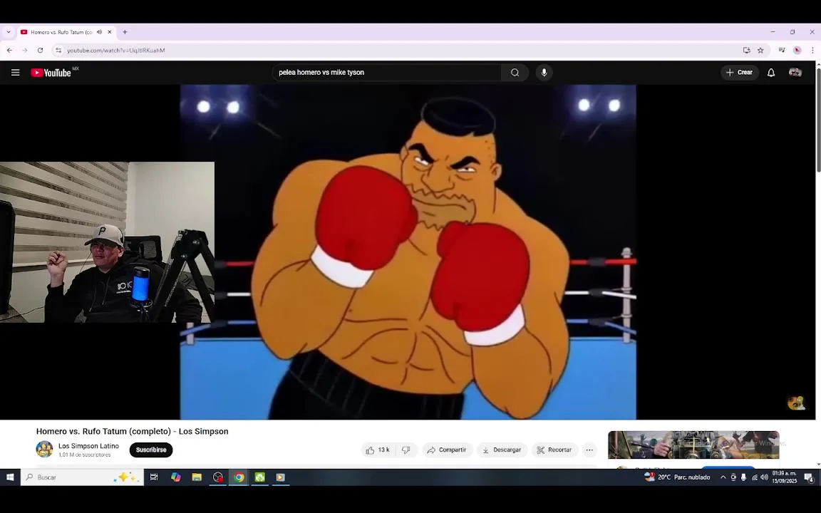Open the weather 20°C Parc. nublado widget
Image resolution: width=821 pixels, height=513 pixels.
coord(677,477)
